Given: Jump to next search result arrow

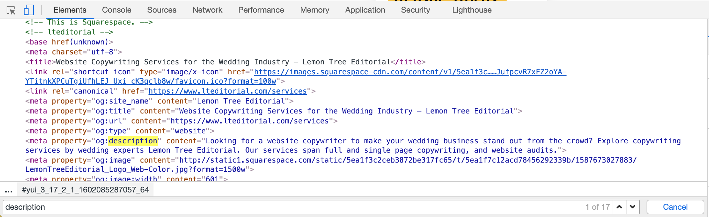Looking at the screenshot, I should click(x=633, y=207).
